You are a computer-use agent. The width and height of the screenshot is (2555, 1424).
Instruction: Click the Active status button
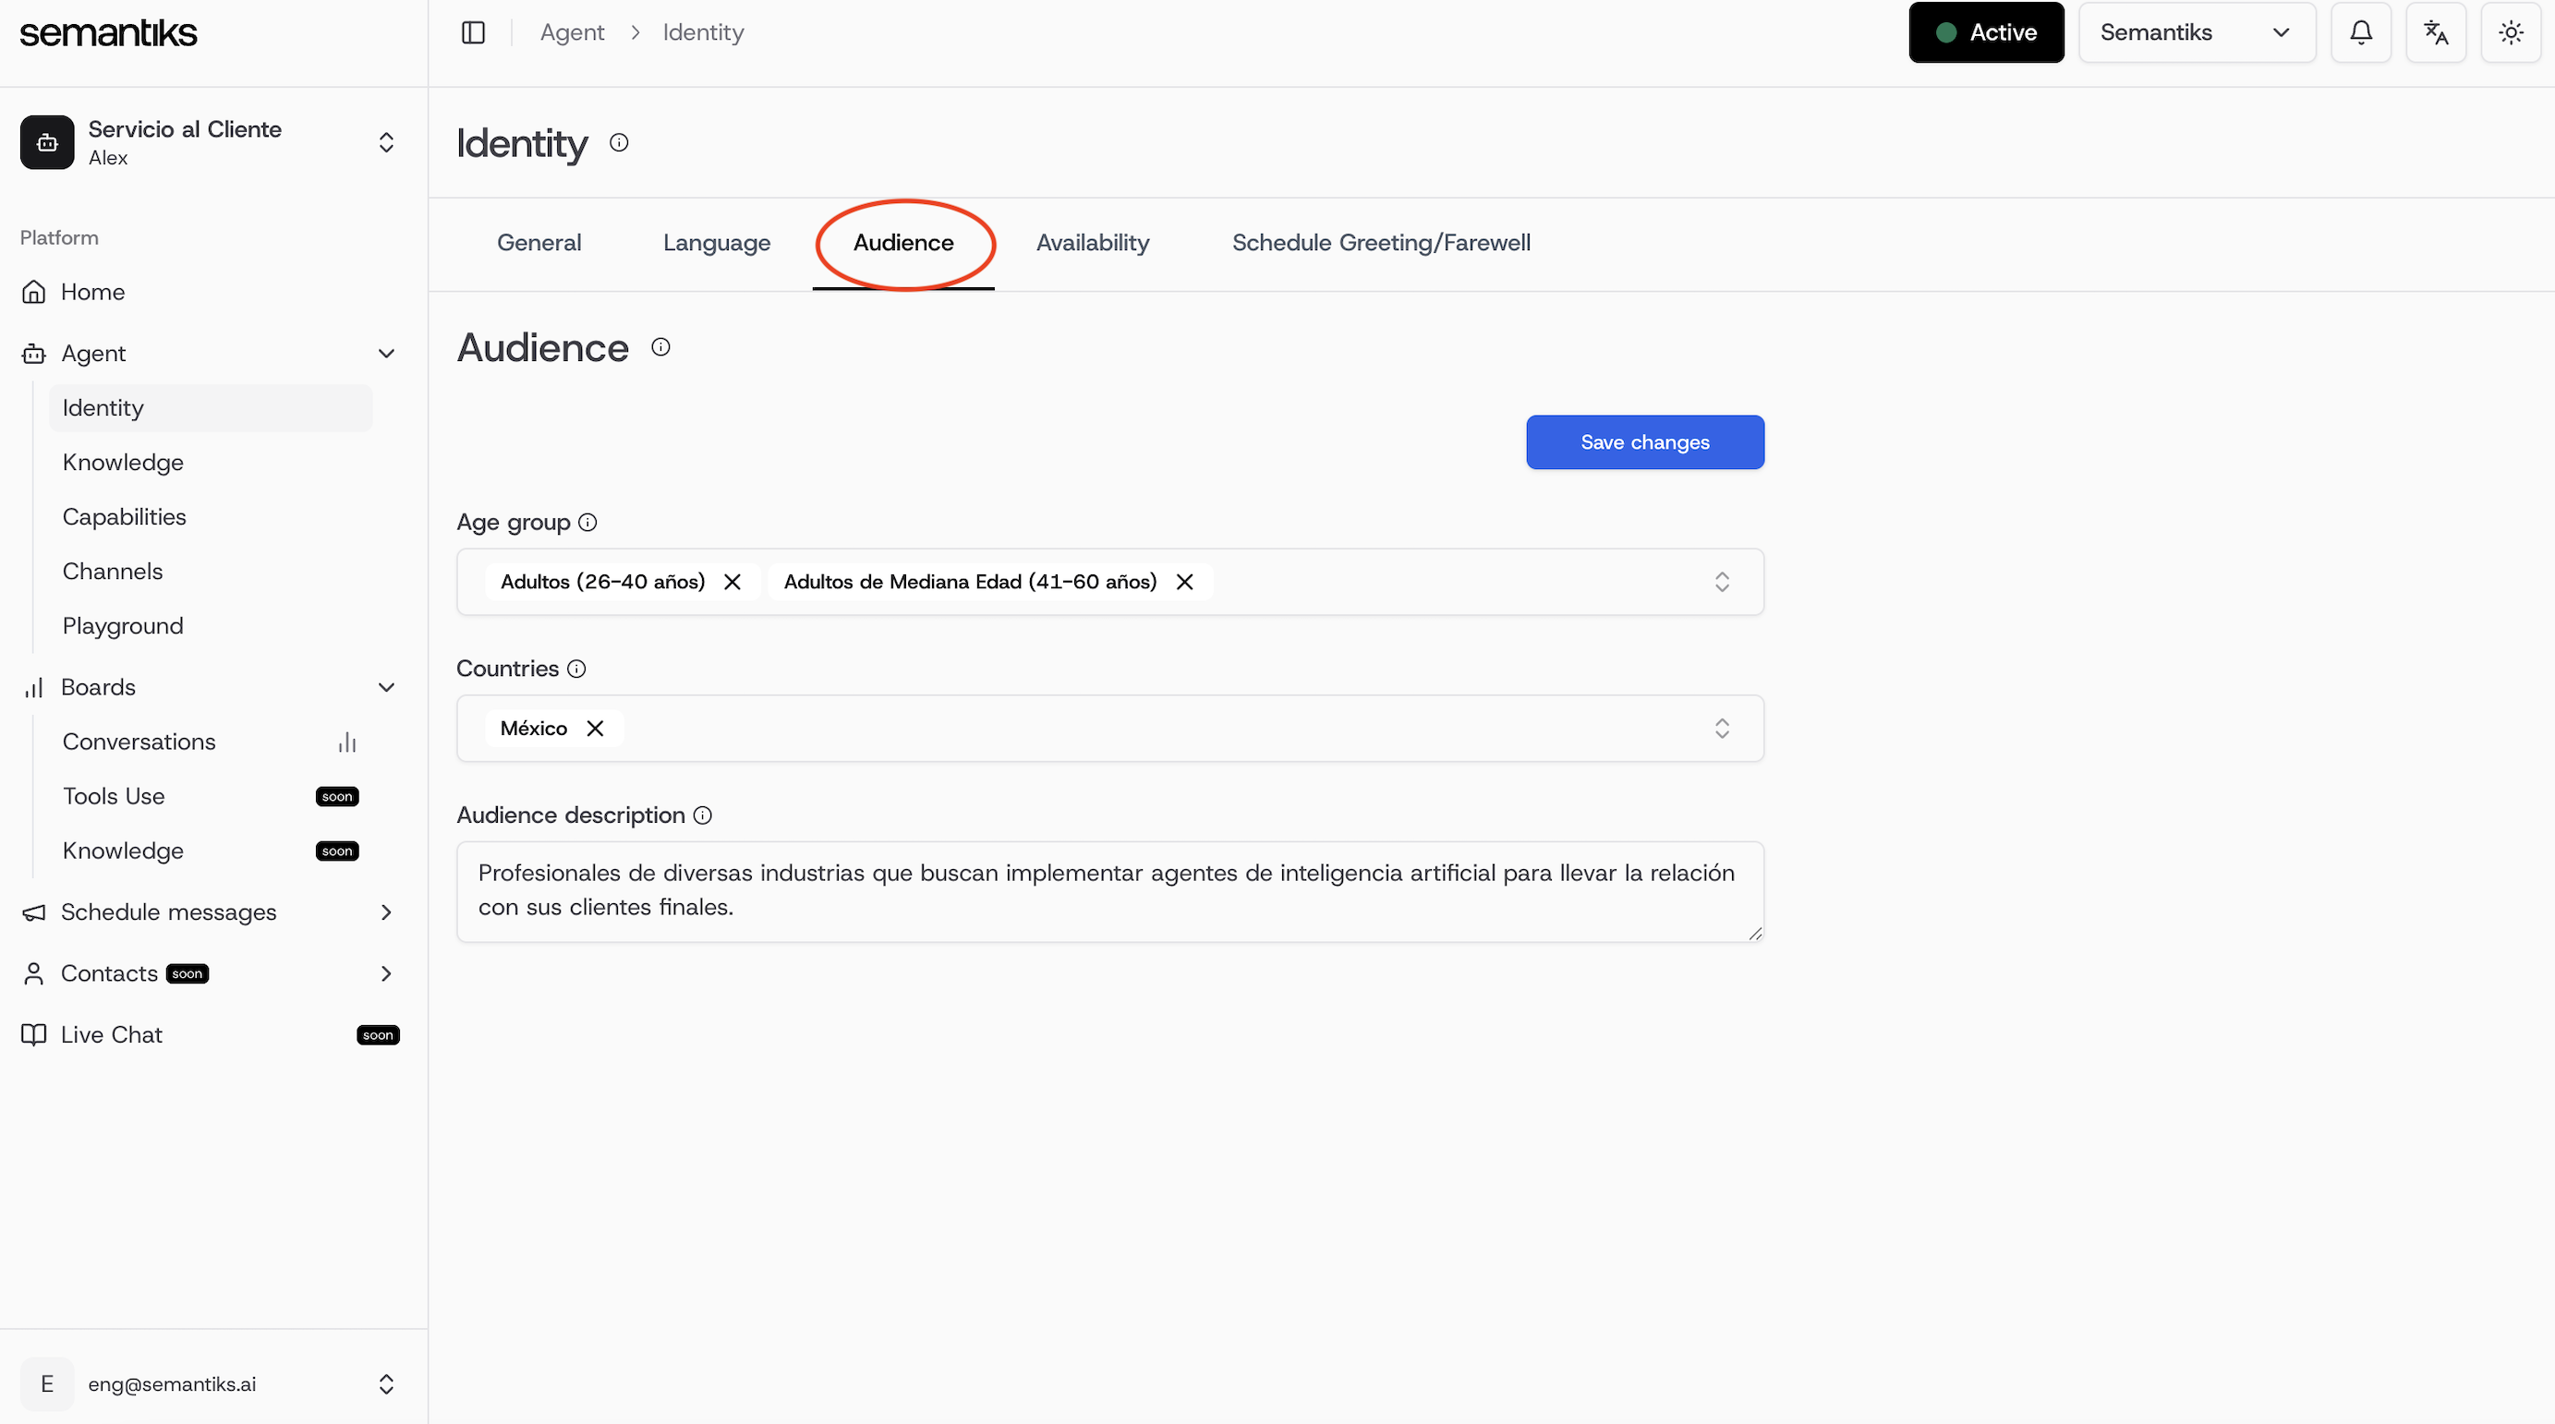pos(1986,31)
